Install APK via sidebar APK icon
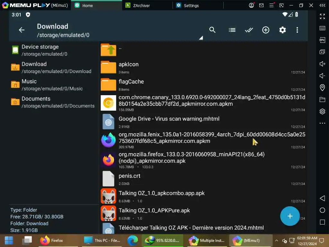Screen dimensions: 329x247 coord(322,40)
